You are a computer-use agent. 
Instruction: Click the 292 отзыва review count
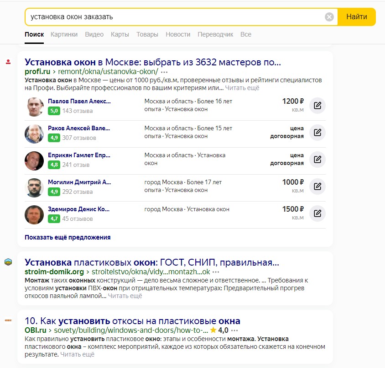click(78, 192)
